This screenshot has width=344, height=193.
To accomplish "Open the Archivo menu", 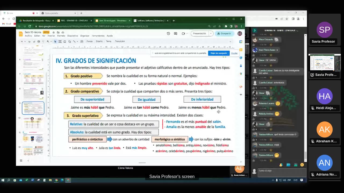I will 28,36.
